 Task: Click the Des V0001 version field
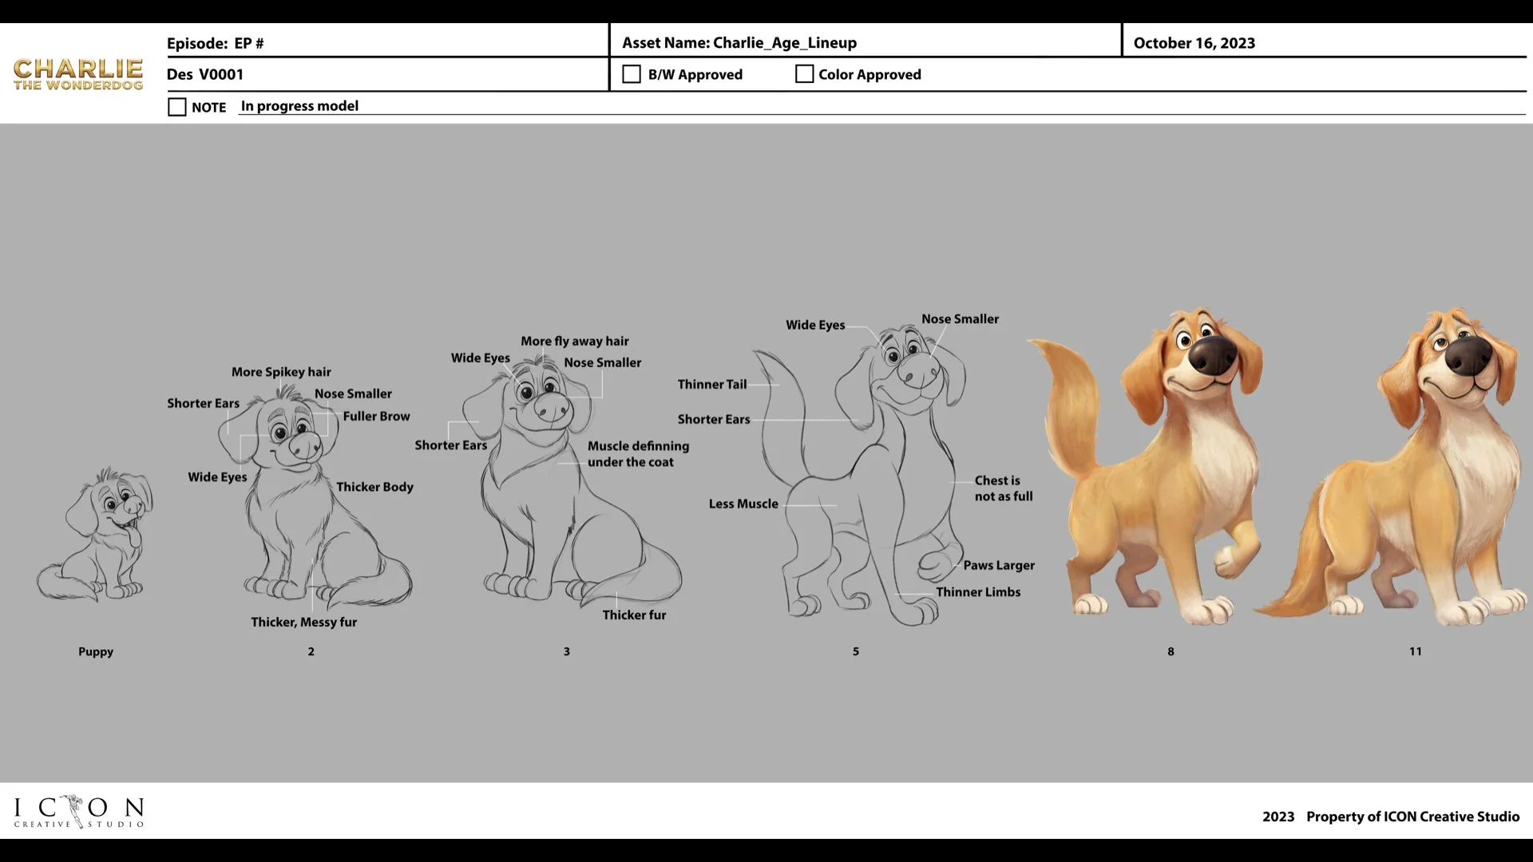(x=205, y=74)
